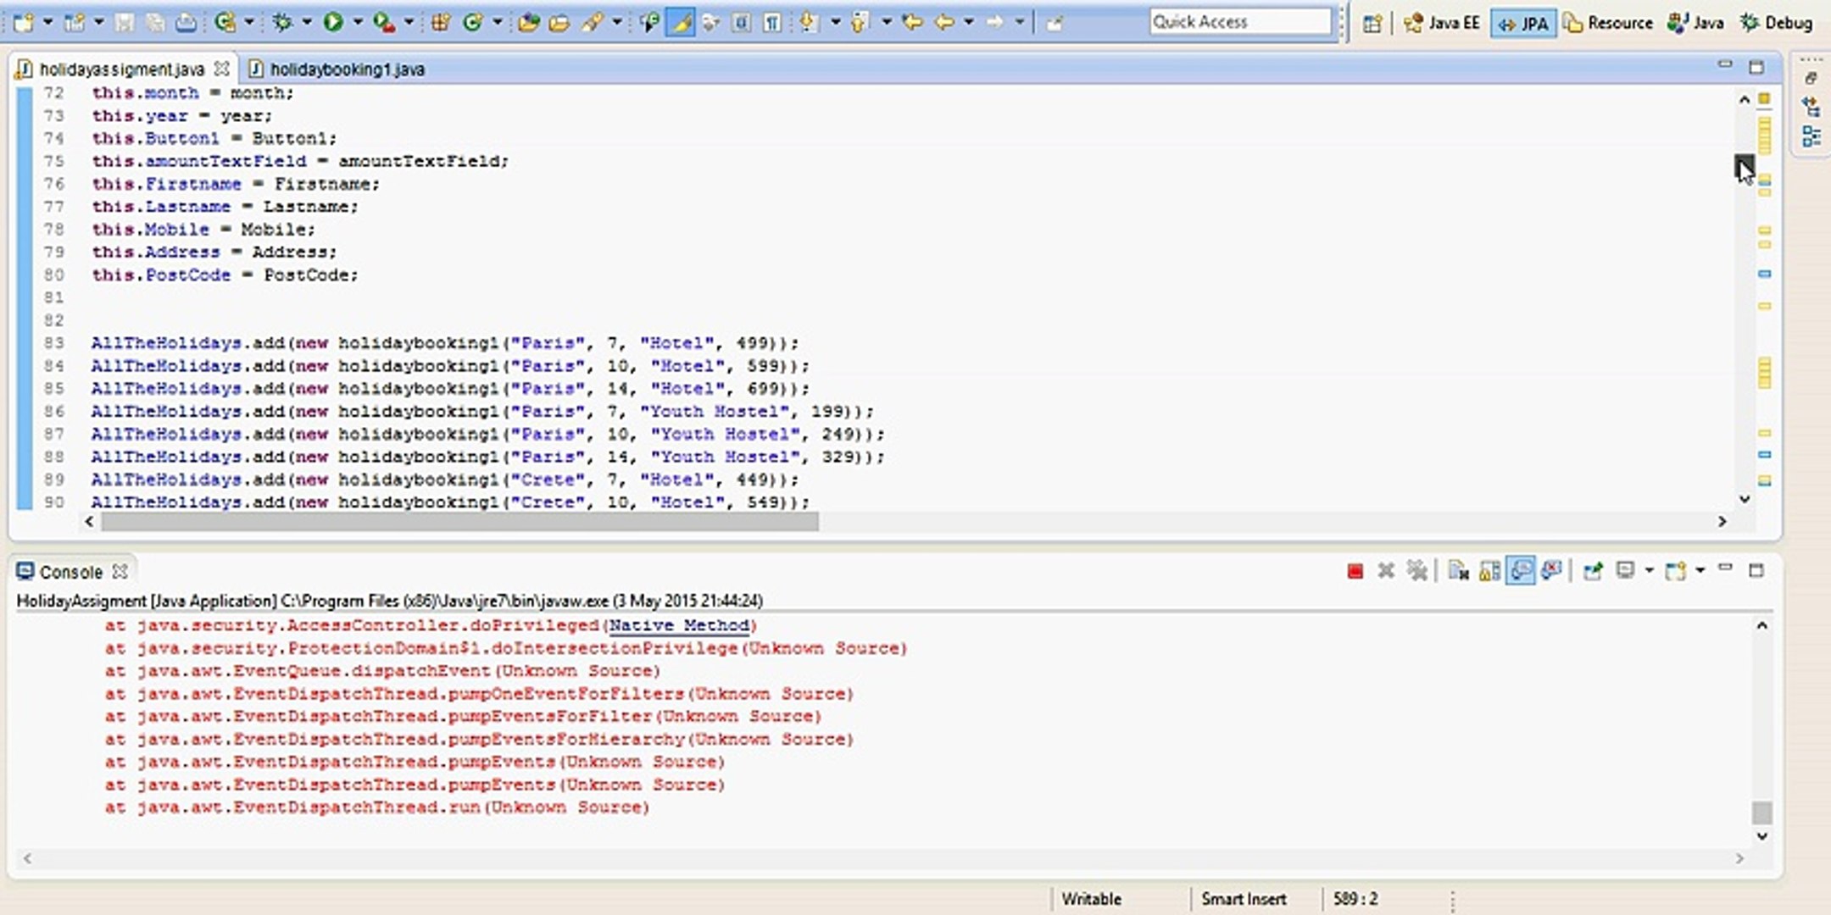Switch to Java EE perspective
The width and height of the screenshot is (1831, 915).
click(x=1442, y=24)
